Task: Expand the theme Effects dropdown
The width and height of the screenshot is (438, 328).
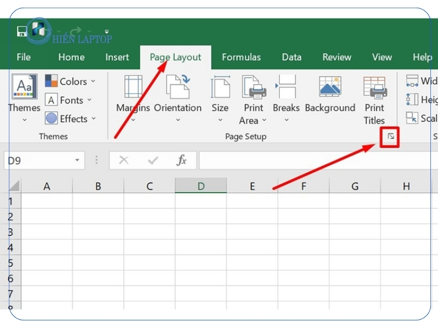Action: point(71,119)
